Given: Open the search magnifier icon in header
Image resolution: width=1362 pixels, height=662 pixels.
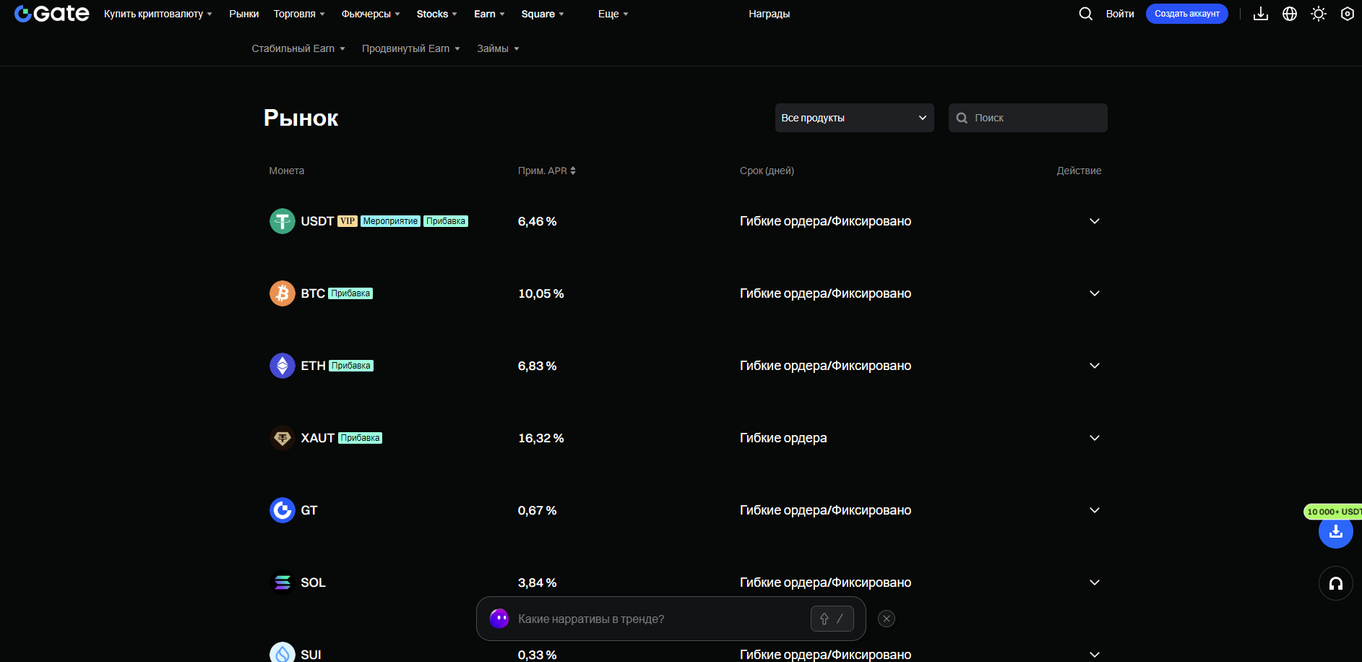Looking at the screenshot, I should pyautogui.click(x=1085, y=14).
